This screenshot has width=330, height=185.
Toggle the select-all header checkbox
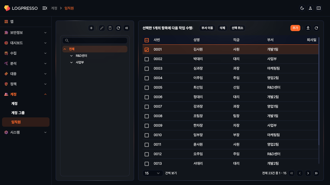147,40
